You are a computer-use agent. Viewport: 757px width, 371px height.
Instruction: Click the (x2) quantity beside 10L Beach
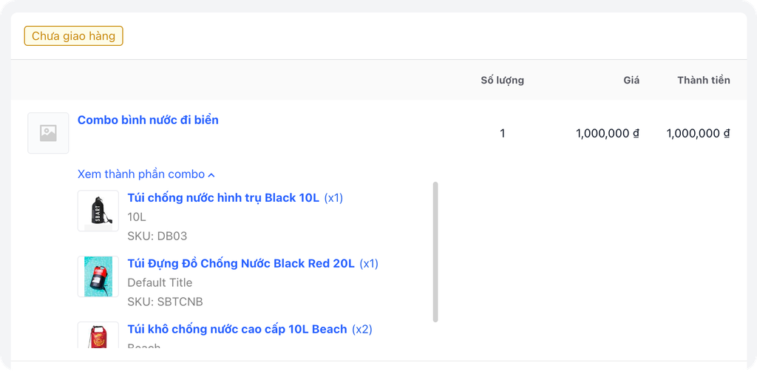point(362,329)
